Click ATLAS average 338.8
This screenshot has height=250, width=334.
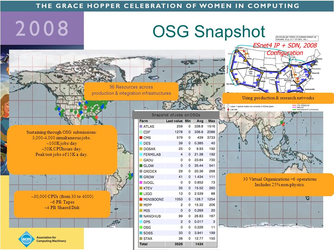tap(199, 126)
